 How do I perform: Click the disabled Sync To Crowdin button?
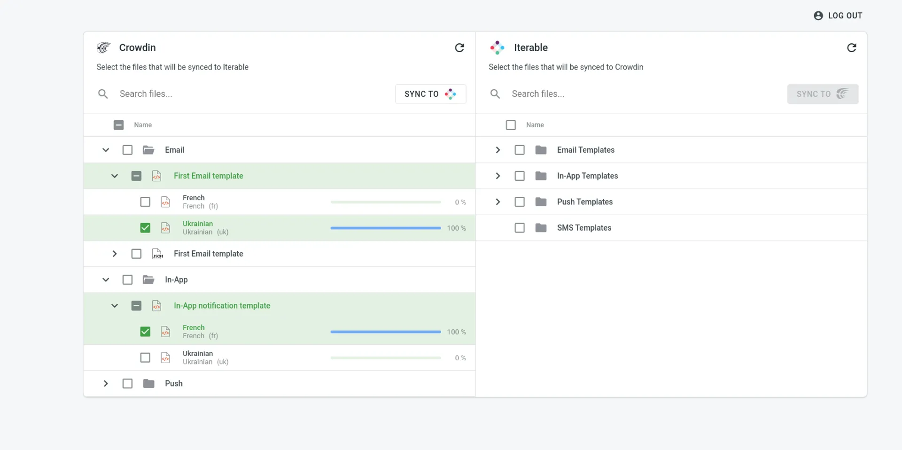(x=823, y=94)
